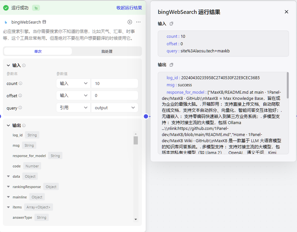The image size is (297, 232).
Task: Open the count type dropdown showing 输入
Action: pos(73,83)
